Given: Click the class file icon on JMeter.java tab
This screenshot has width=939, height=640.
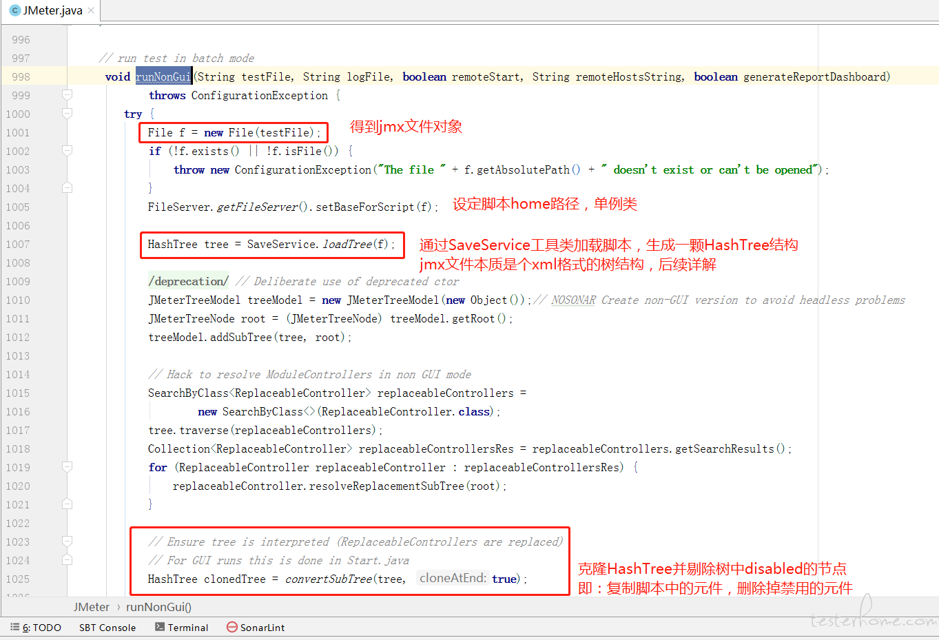Looking at the screenshot, I should [15, 10].
